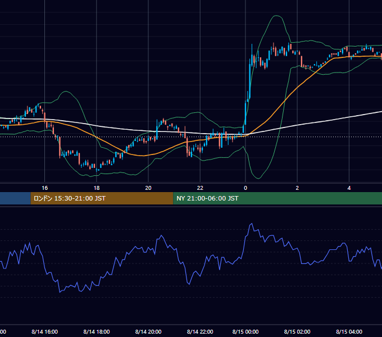382x337 pixels.
Task: Click the oscillator low near 8/14 16:30
Action: 60,292
